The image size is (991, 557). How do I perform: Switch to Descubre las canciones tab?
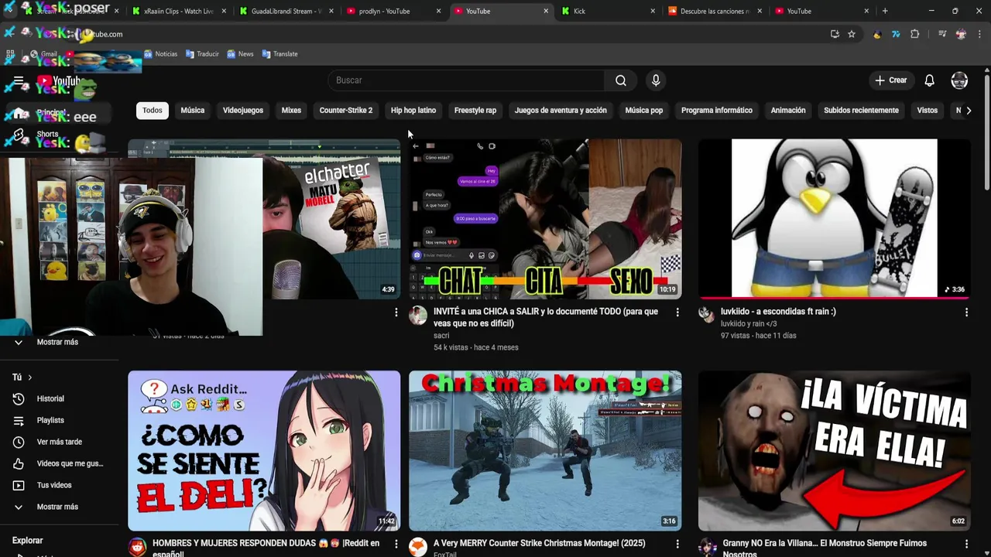click(x=714, y=11)
